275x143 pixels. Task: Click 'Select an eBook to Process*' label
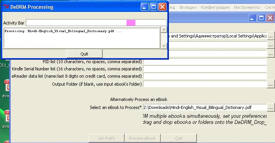[x=116, y=107]
